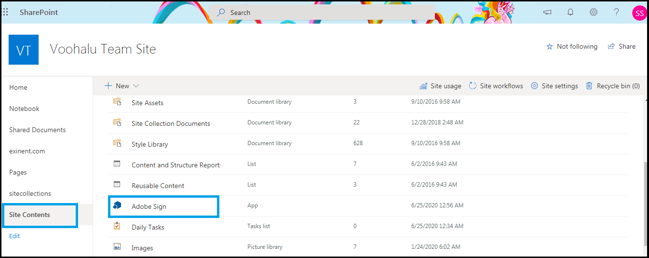The width and height of the screenshot is (649, 258).
Task: Click the Images picture library icon
Action: coord(117,247)
